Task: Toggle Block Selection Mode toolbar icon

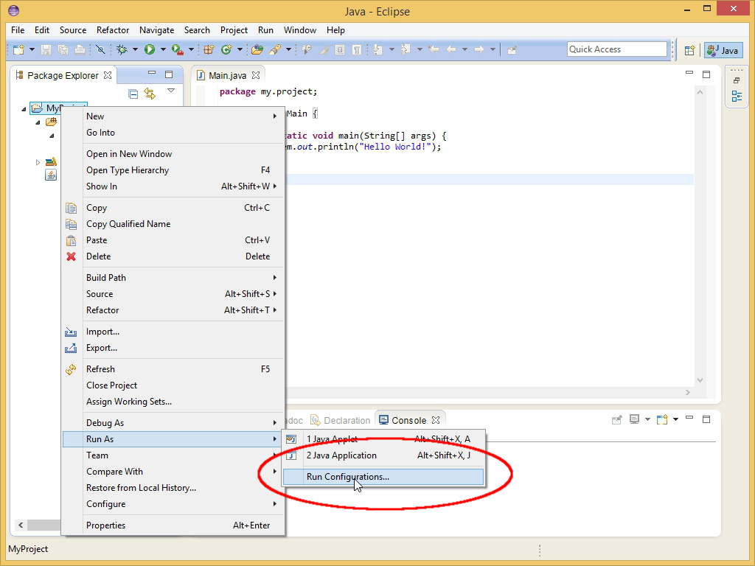Action: click(340, 49)
